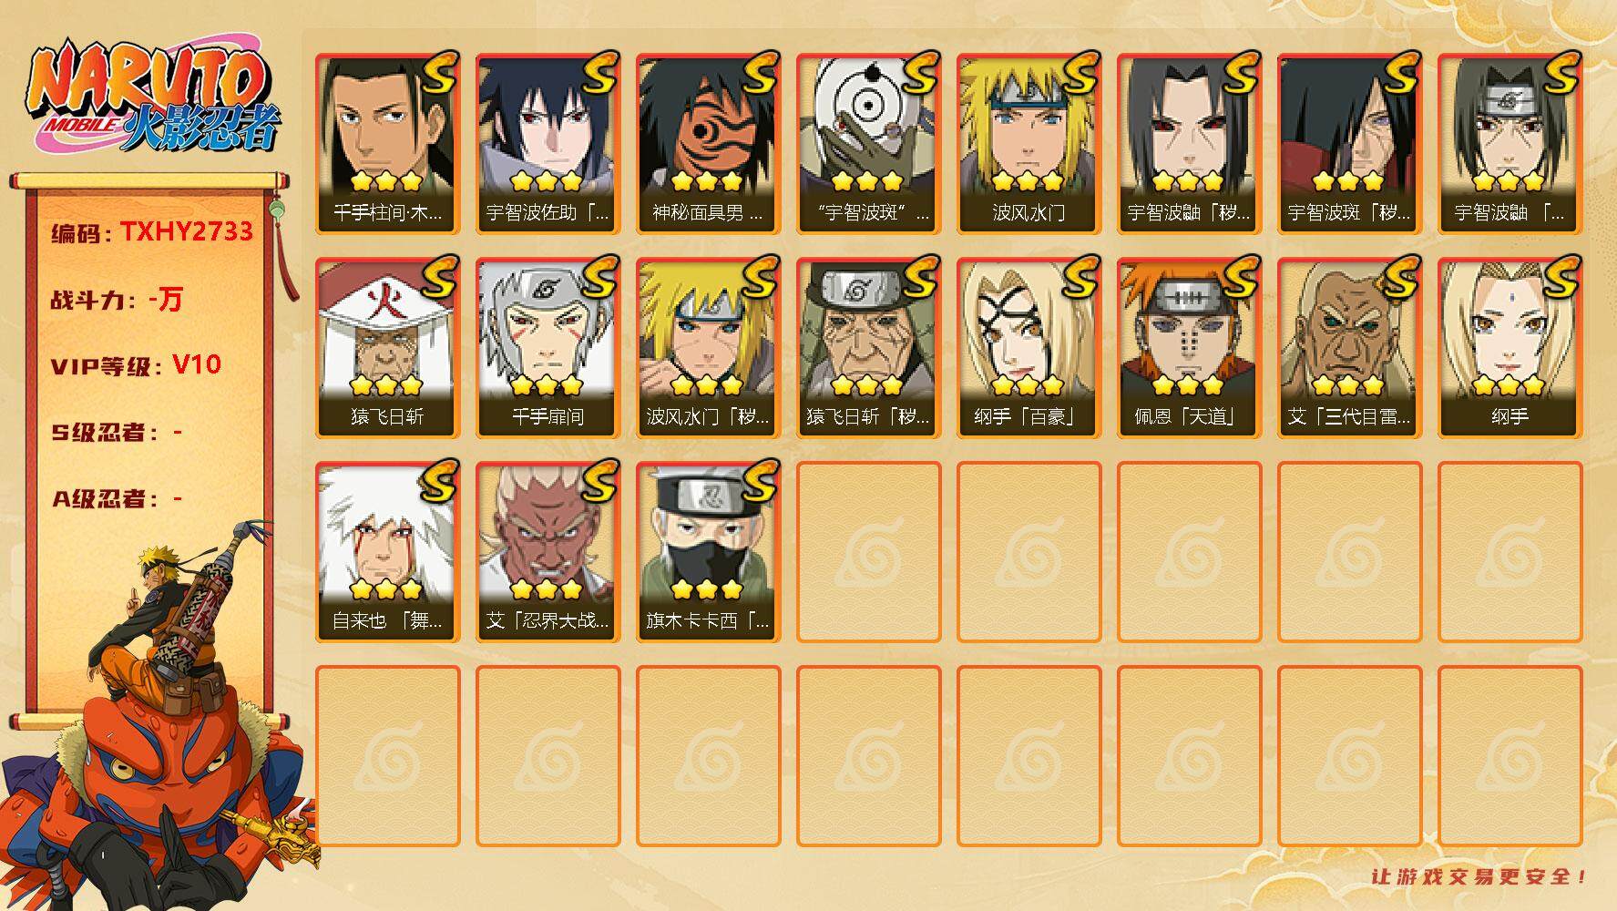
Task: Select the 千手扉间 ninja card
Action: point(548,348)
